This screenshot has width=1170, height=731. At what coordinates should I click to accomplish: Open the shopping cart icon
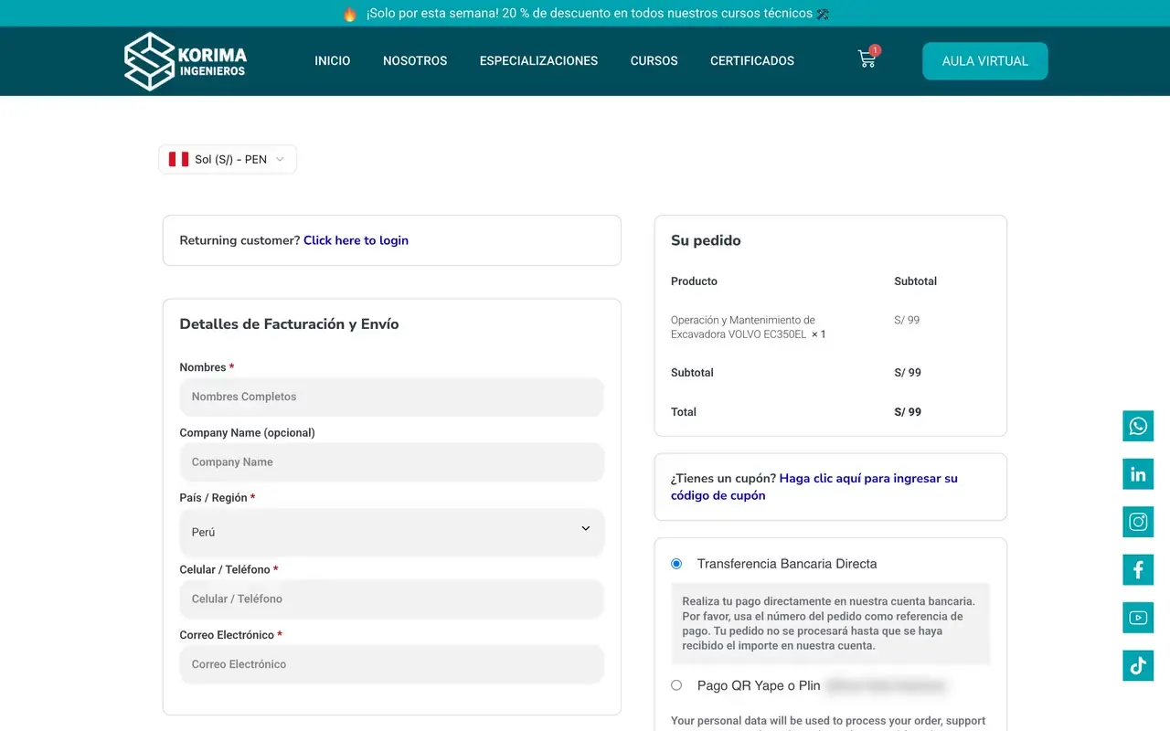(867, 59)
